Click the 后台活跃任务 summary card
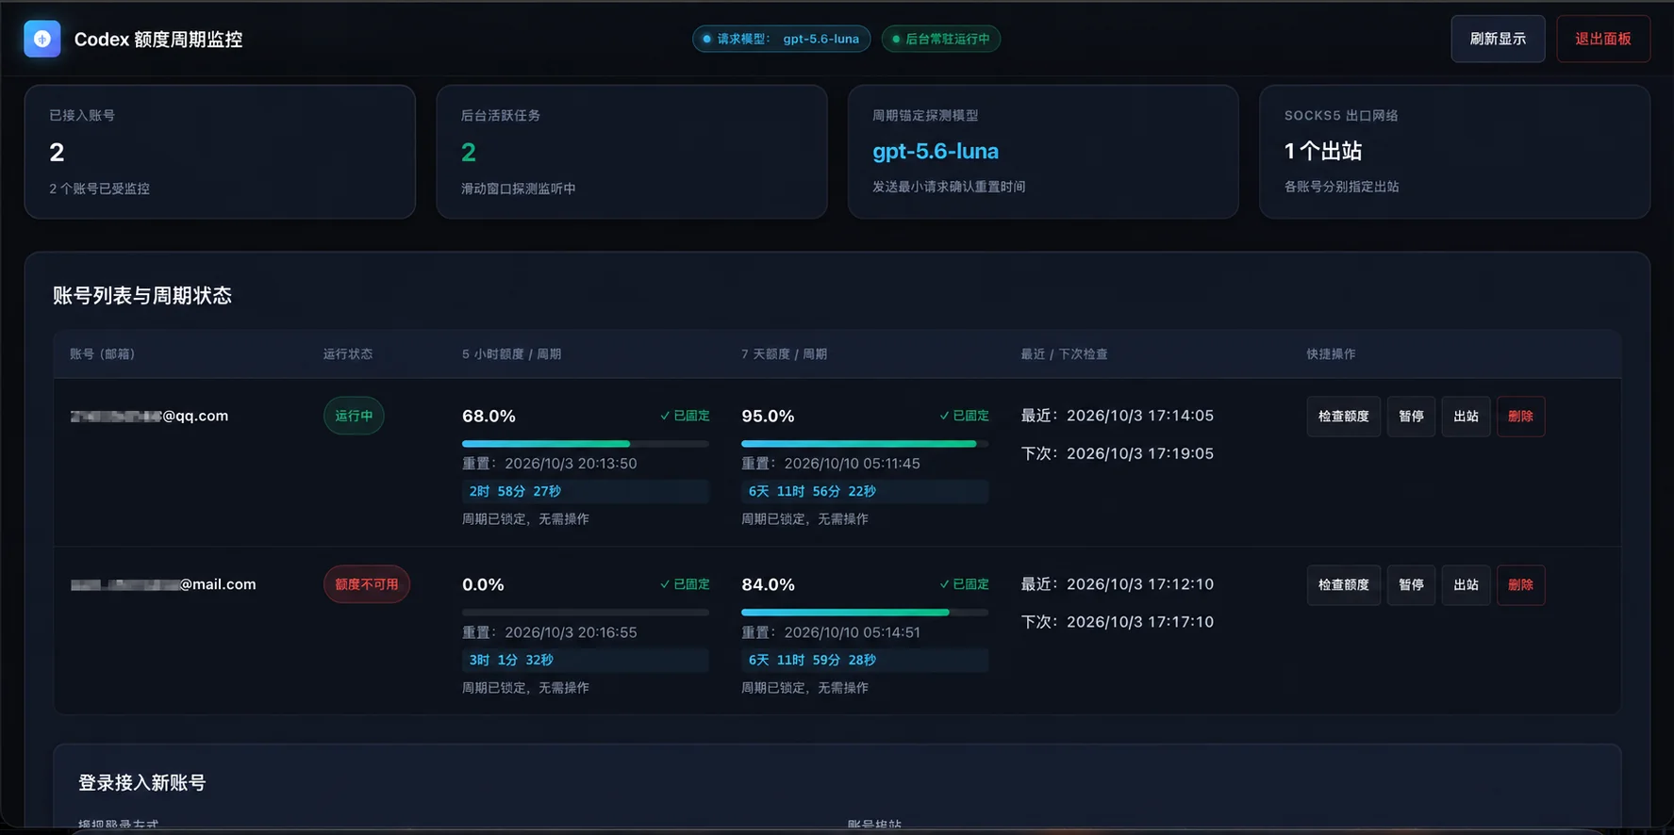 coord(632,152)
